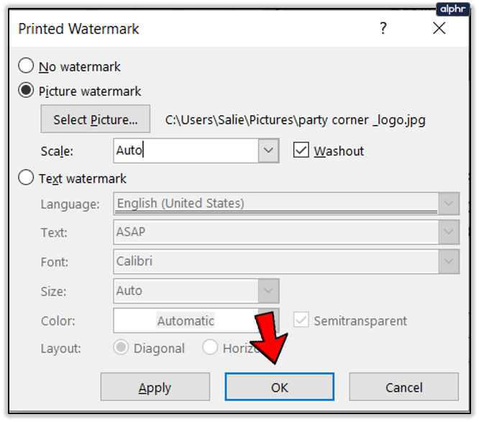Expand the Text dropdown showing ASAP
479x422 pixels.
point(450,233)
